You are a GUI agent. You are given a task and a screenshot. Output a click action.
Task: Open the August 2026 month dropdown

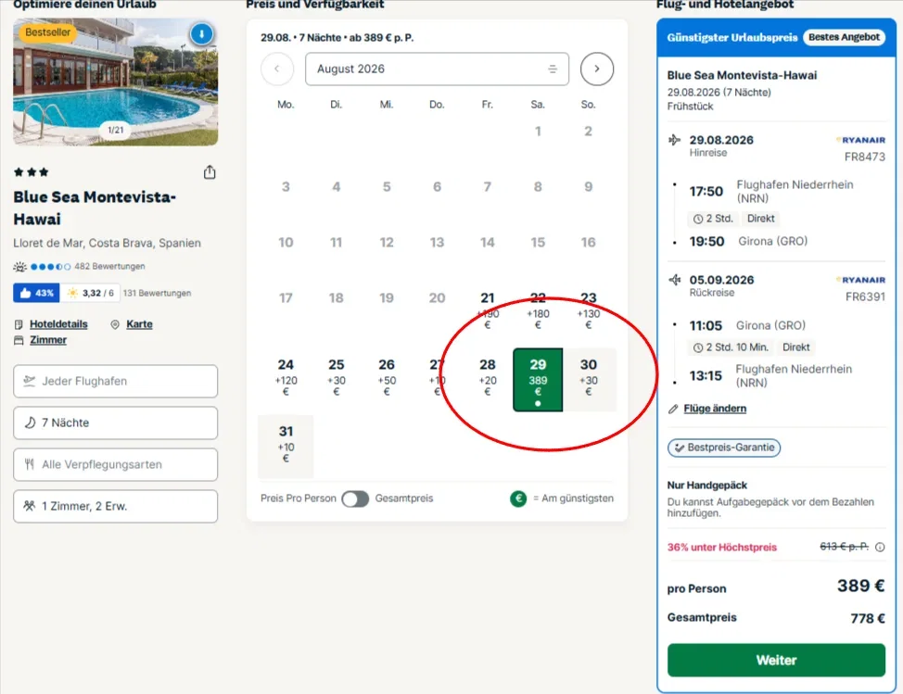[x=437, y=69]
